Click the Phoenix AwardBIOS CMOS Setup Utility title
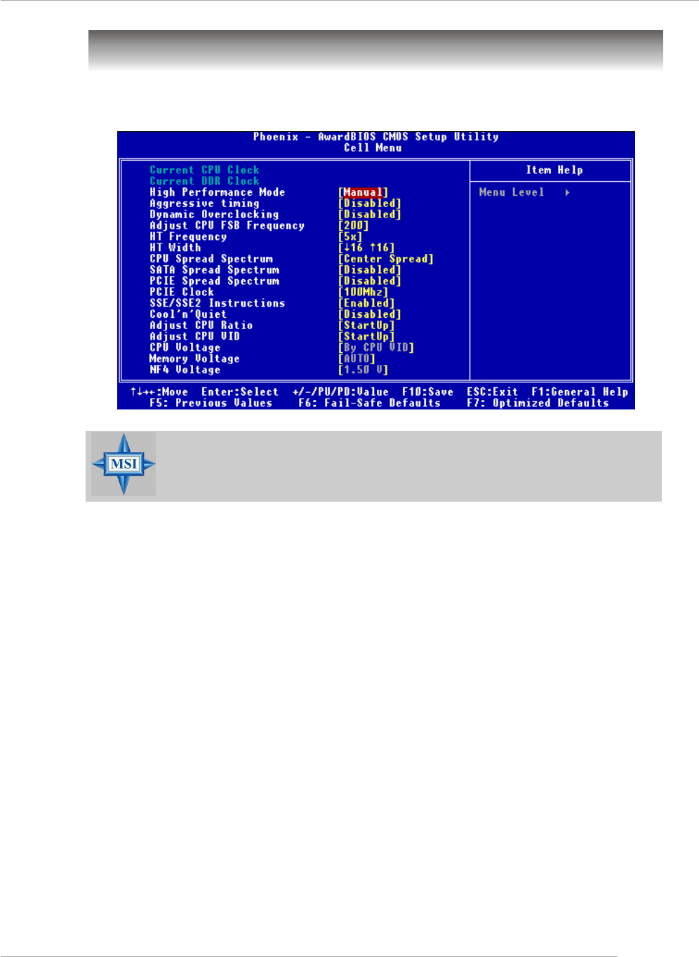 (376, 137)
